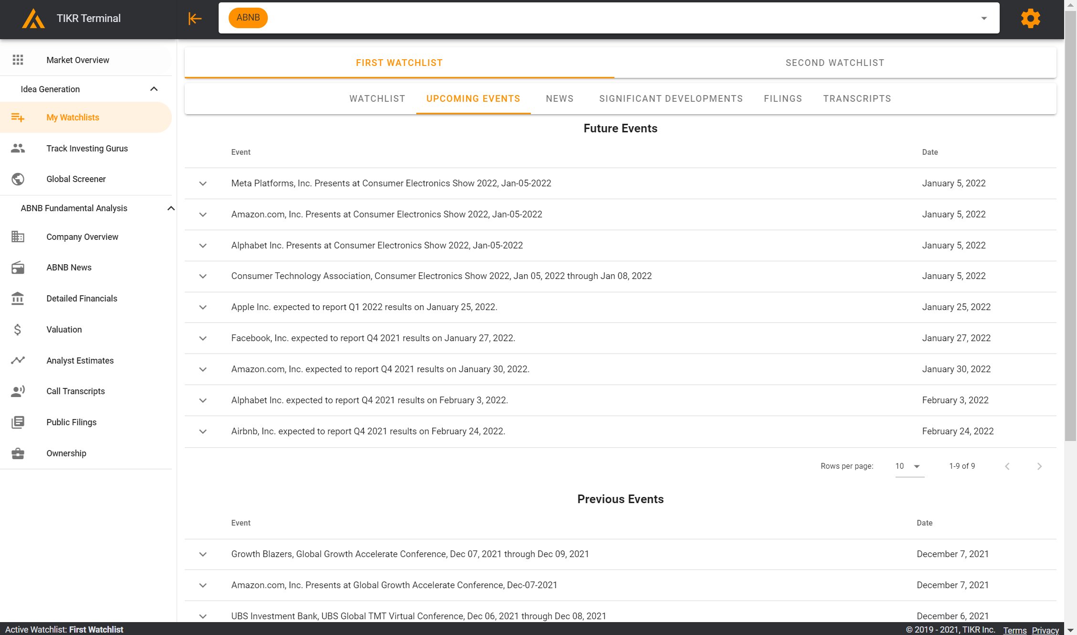This screenshot has height=635, width=1077.
Task: Open the News sub-tab
Action: pos(560,99)
